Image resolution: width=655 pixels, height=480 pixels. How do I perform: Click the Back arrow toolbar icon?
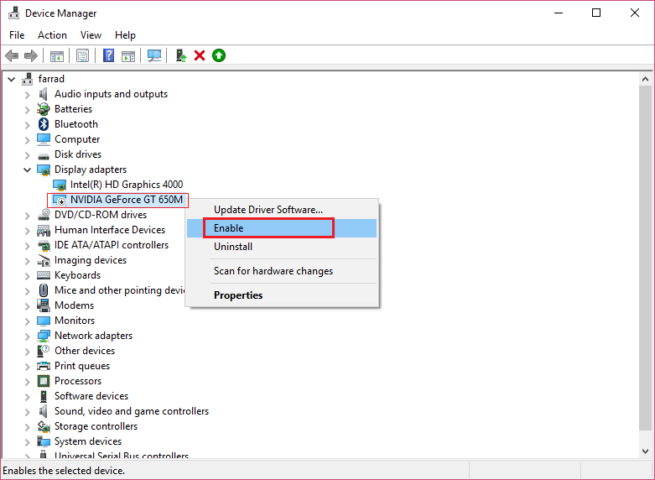tap(12, 55)
